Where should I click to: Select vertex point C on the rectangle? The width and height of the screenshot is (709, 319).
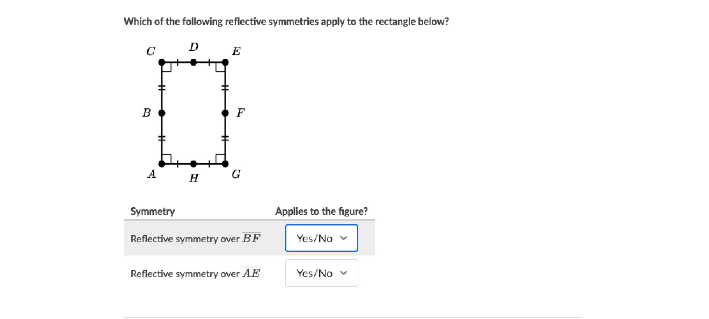pyautogui.click(x=161, y=62)
